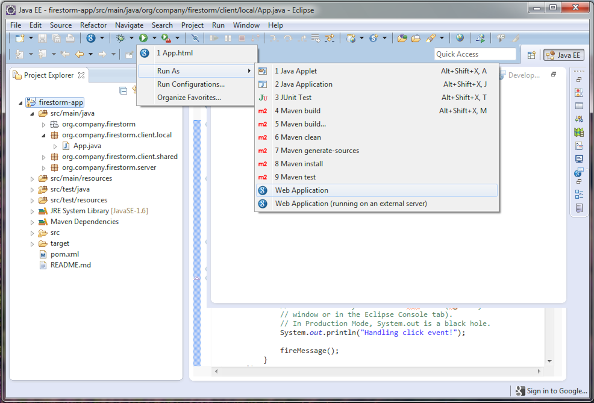
Task: Open the Web Browser globe icon
Action: pos(460,38)
